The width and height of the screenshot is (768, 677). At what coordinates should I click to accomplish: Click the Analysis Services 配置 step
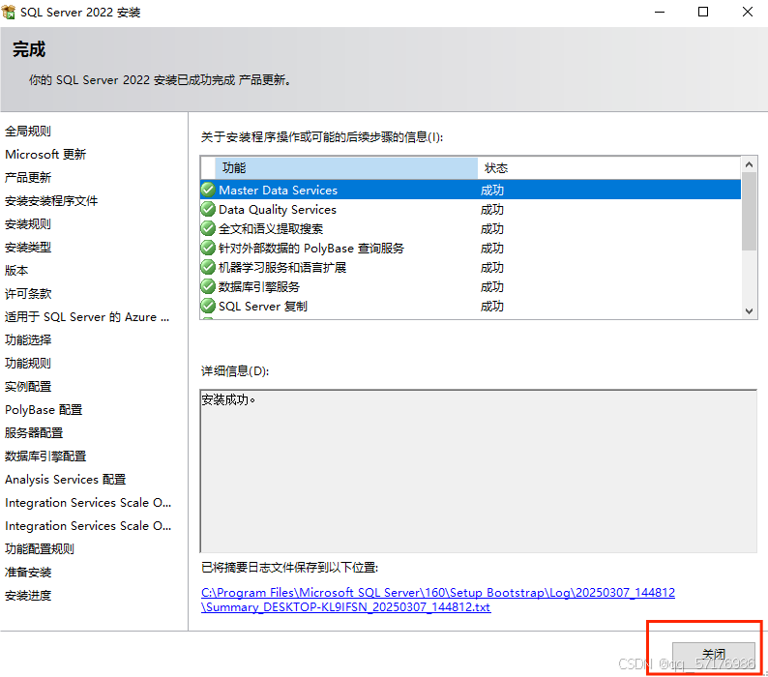click(x=66, y=479)
